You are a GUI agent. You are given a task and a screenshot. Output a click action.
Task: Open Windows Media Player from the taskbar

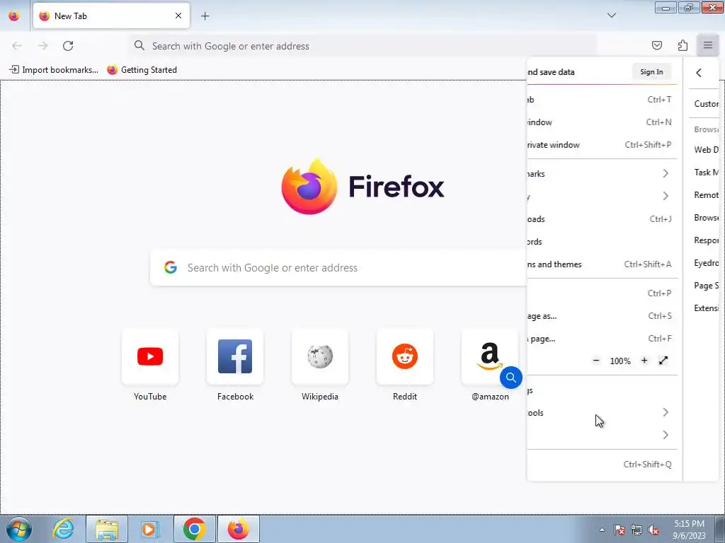[x=150, y=529]
